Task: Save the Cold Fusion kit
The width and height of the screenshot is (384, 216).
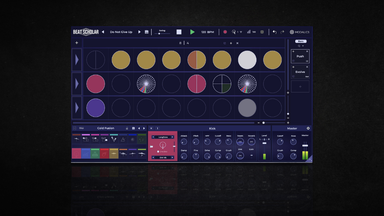Action: pyautogui.click(x=134, y=128)
